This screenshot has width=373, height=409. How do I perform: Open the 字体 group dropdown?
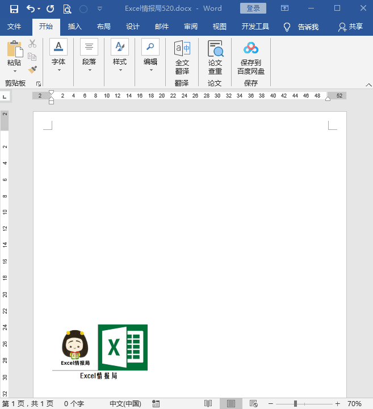coord(58,55)
